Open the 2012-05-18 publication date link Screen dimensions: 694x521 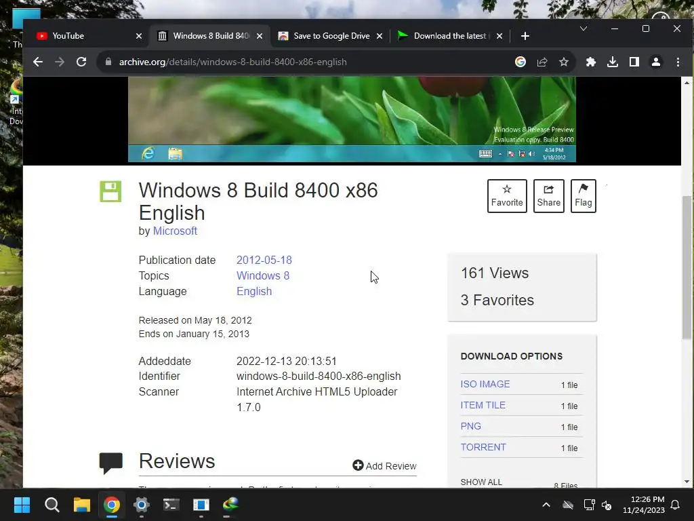264,260
